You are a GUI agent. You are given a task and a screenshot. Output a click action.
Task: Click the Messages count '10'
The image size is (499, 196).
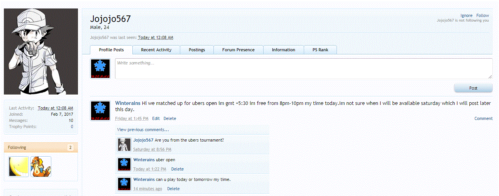pyautogui.click(x=71, y=120)
